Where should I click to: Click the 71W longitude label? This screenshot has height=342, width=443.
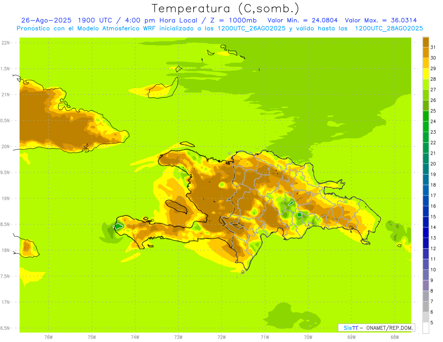pos(265,337)
